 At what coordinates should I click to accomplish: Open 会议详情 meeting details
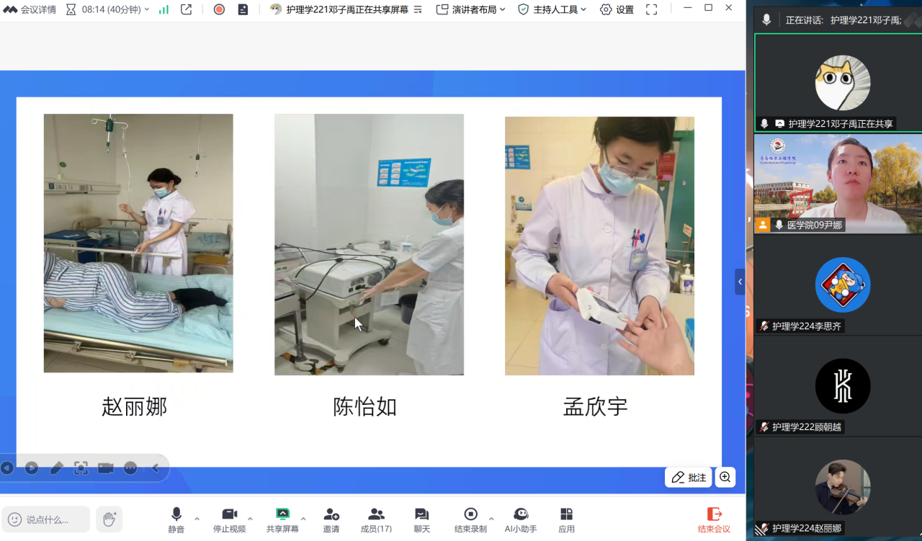(30, 9)
